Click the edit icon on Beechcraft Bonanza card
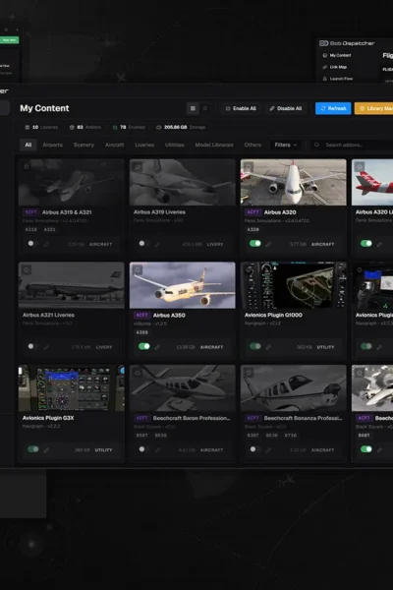This screenshot has width=393, height=590. click(x=268, y=449)
